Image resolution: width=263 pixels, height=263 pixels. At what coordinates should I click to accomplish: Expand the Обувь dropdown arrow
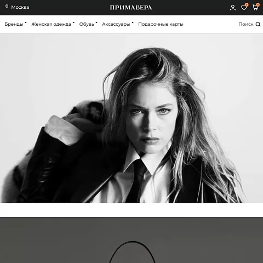[96, 22]
